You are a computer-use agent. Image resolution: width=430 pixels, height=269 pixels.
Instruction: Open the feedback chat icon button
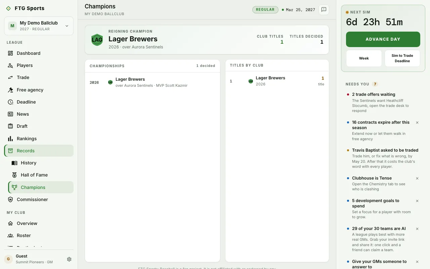pyautogui.click(x=324, y=10)
